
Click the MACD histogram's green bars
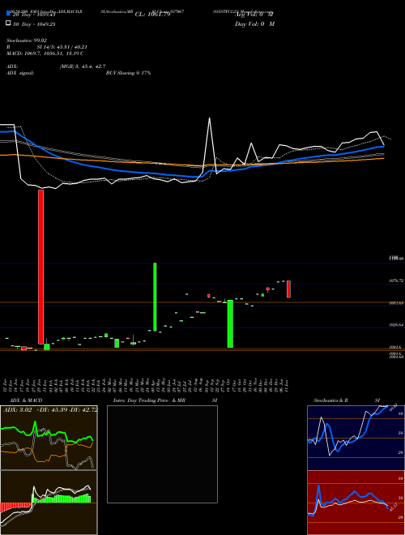pyautogui.click(x=62, y=499)
